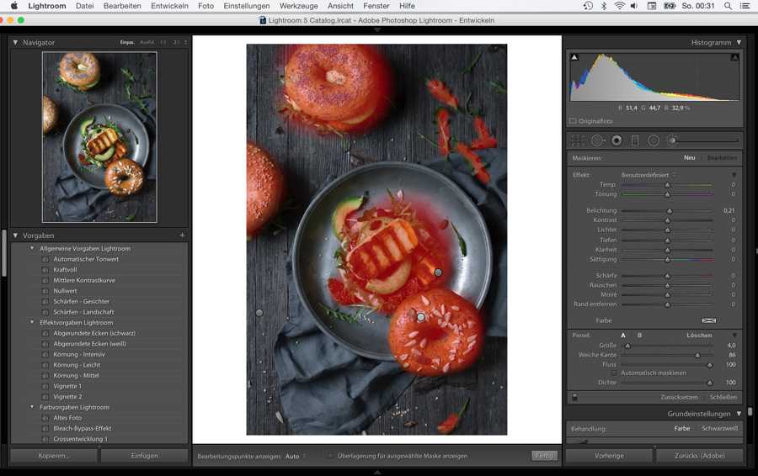Image resolution: width=758 pixels, height=476 pixels.
Task: Toggle the Originalfoto checkbox
Action: tap(573, 121)
